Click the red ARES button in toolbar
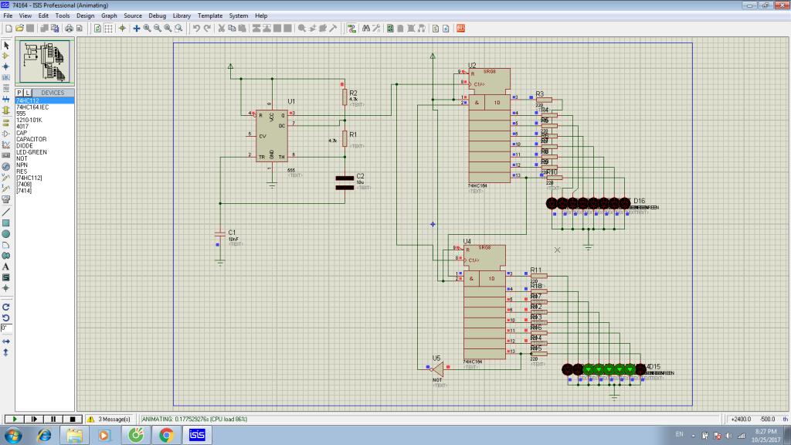This screenshot has width=791, height=445. pyautogui.click(x=460, y=29)
